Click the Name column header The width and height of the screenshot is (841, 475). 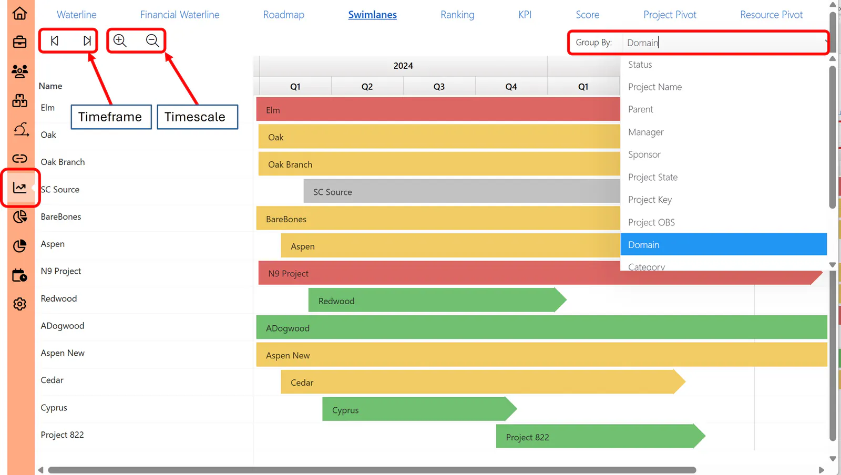click(50, 86)
